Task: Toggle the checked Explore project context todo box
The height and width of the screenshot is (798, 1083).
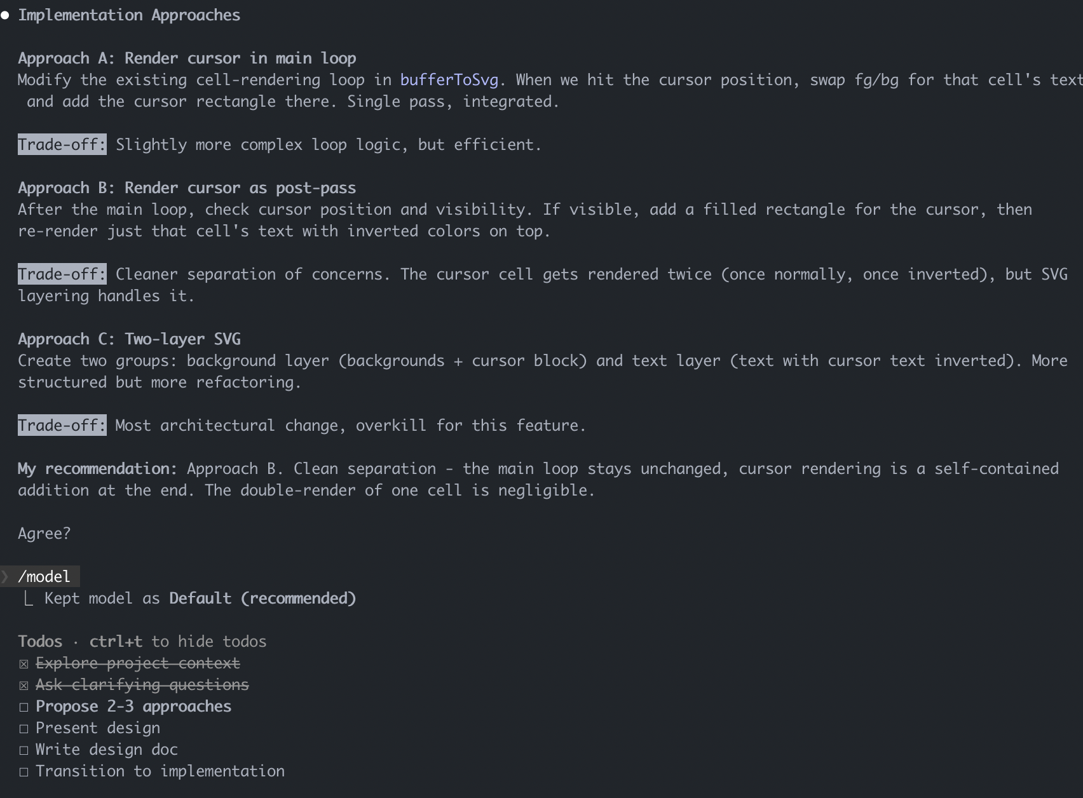Action: pos(24,664)
